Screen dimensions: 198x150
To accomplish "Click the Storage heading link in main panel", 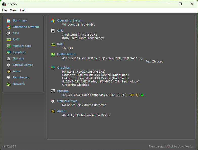I will 63,91.
